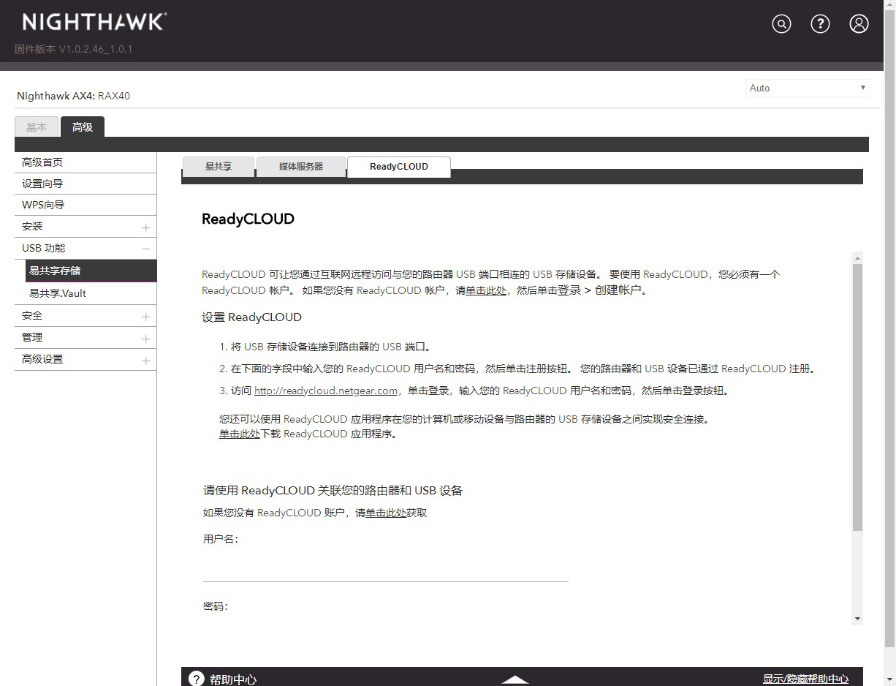
Task: Switch to the 基本 tab
Action: coord(37,127)
